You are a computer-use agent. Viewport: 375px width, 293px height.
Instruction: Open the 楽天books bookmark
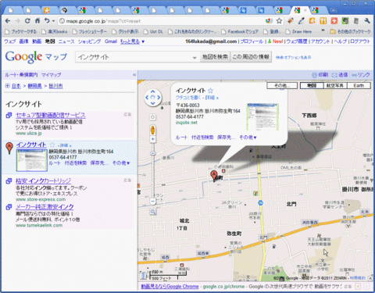point(55,31)
